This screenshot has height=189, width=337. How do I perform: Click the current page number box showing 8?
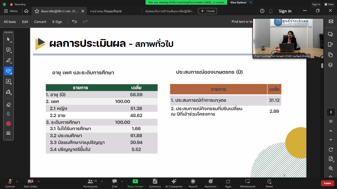point(331,112)
